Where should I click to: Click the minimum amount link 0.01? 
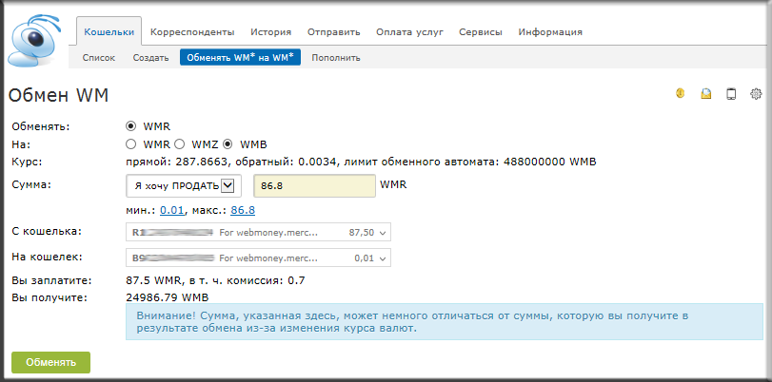point(170,210)
